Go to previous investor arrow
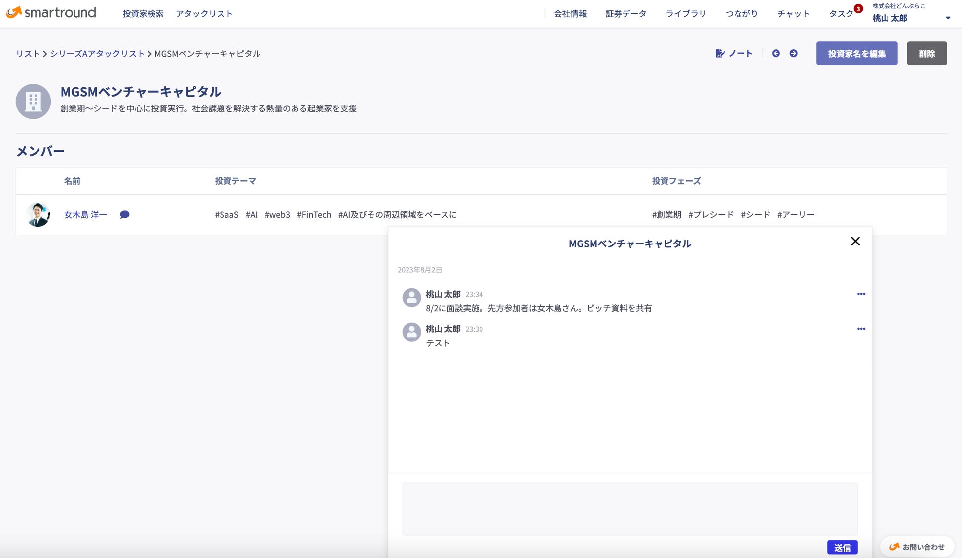Viewport: 962px width, 558px height. click(x=776, y=53)
